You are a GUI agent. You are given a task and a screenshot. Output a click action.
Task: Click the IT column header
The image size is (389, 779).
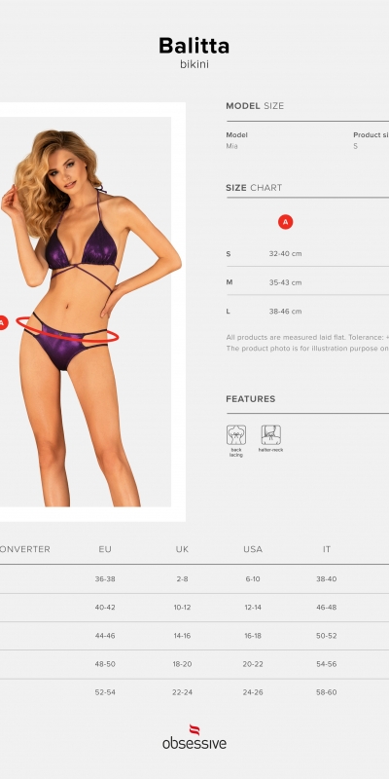click(x=327, y=549)
